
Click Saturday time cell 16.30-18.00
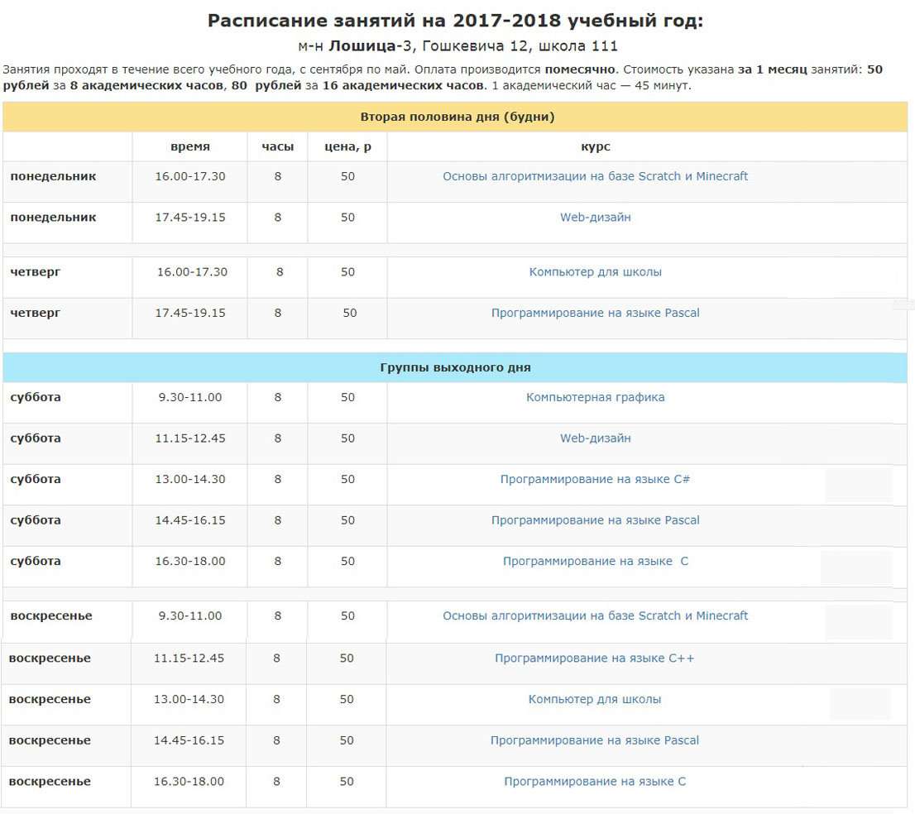[190, 561]
